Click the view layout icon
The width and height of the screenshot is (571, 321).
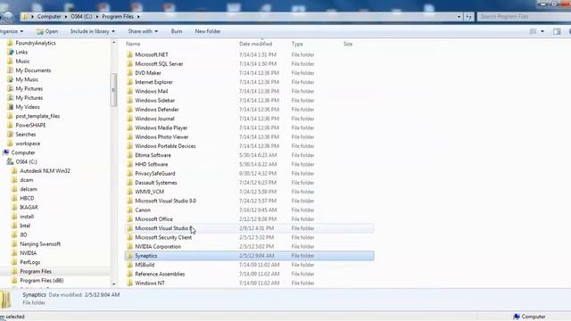click(534, 32)
